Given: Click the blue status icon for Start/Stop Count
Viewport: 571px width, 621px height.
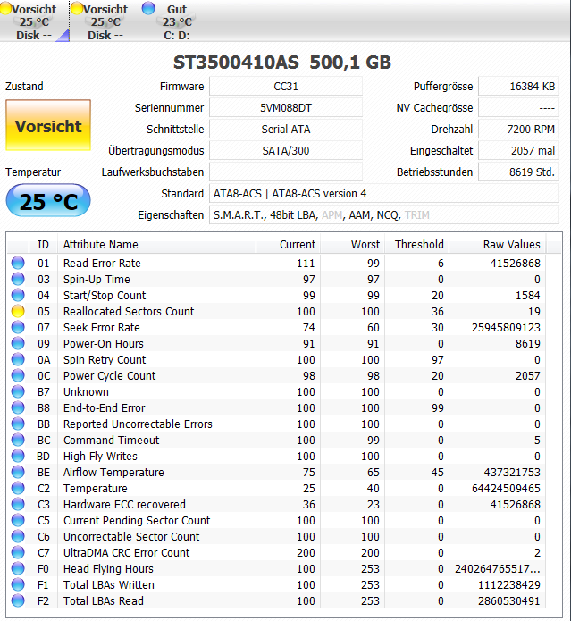Looking at the screenshot, I should point(18,295).
